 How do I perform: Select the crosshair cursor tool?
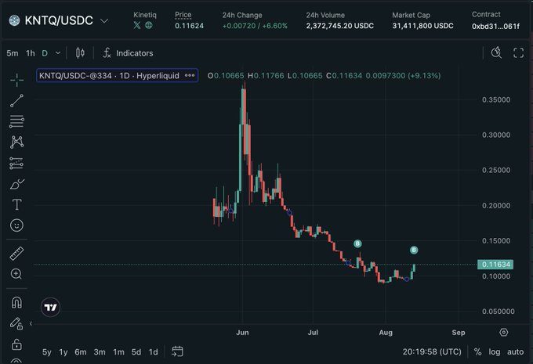pyautogui.click(x=16, y=80)
